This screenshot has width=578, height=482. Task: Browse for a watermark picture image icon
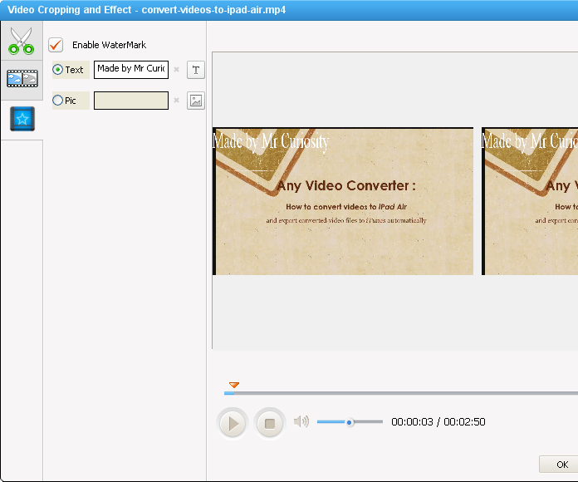[x=196, y=101]
